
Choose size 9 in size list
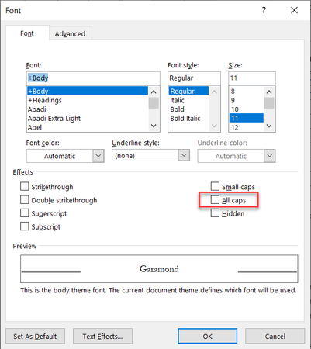(x=247, y=100)
